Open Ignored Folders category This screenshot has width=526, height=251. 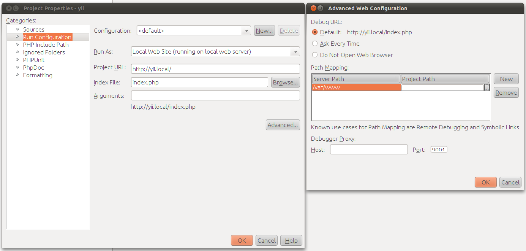coord(44,52)
